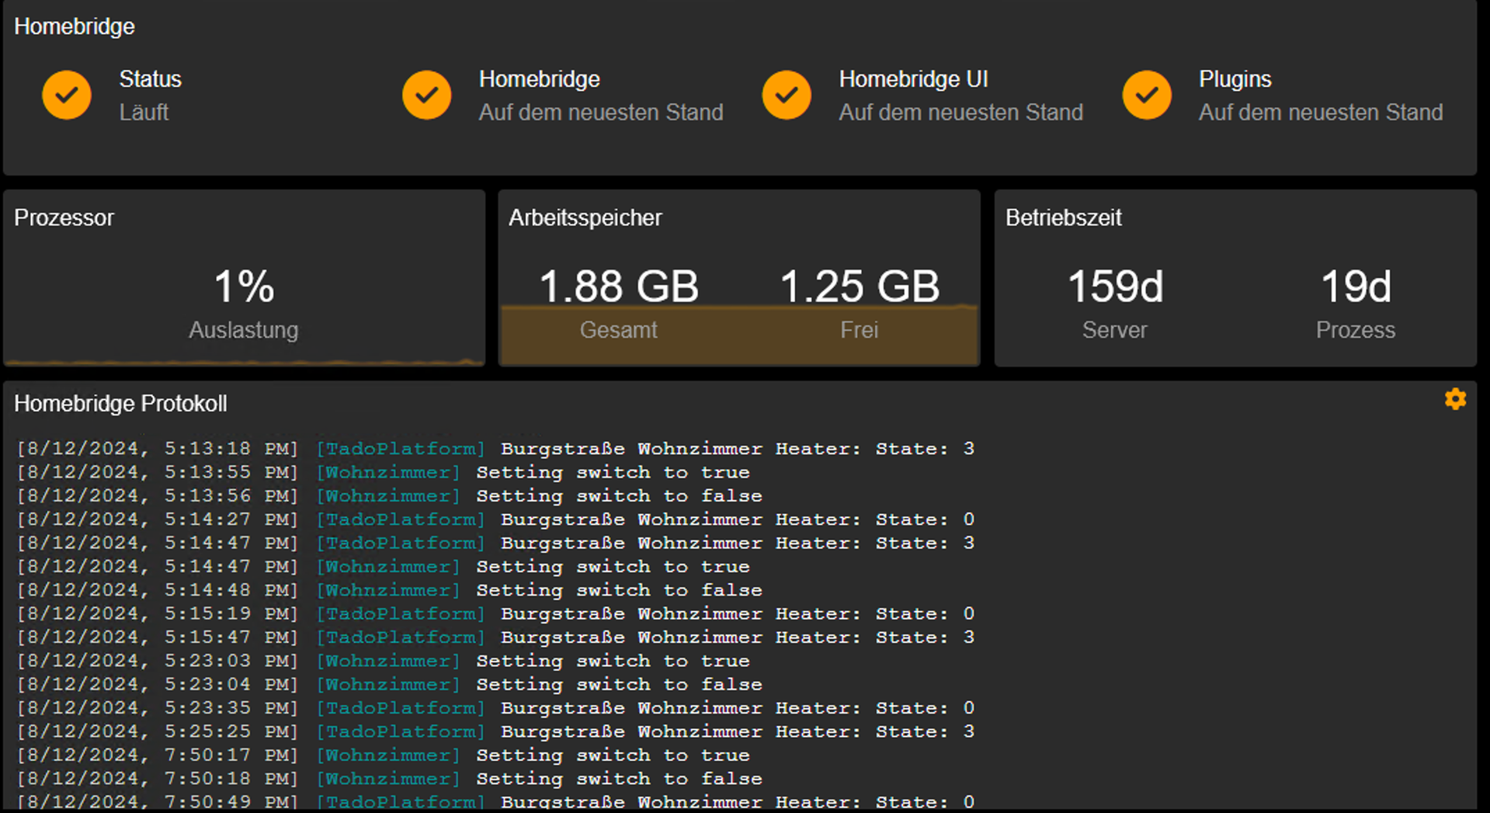Click the Homebridge up-to-date checkmark icon

pyautogui.click(x=426, y=95)
